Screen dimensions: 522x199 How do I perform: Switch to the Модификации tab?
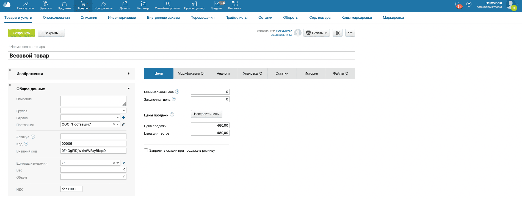tap(191, 73)
